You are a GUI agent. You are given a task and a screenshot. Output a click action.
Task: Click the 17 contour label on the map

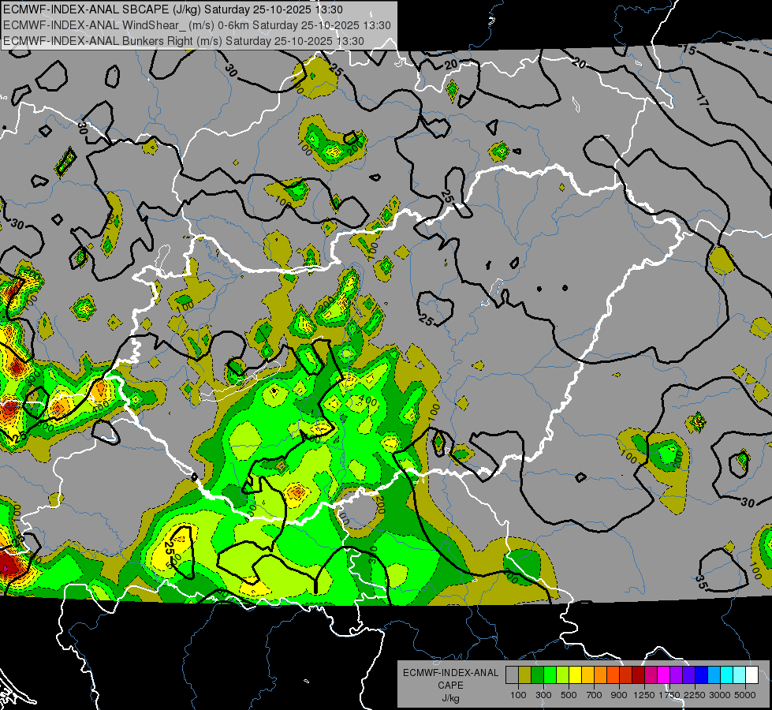702,101
